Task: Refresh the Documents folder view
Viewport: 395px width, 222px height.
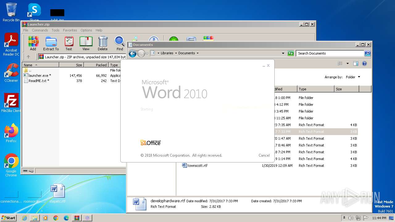Action: (x=291, y=53)
